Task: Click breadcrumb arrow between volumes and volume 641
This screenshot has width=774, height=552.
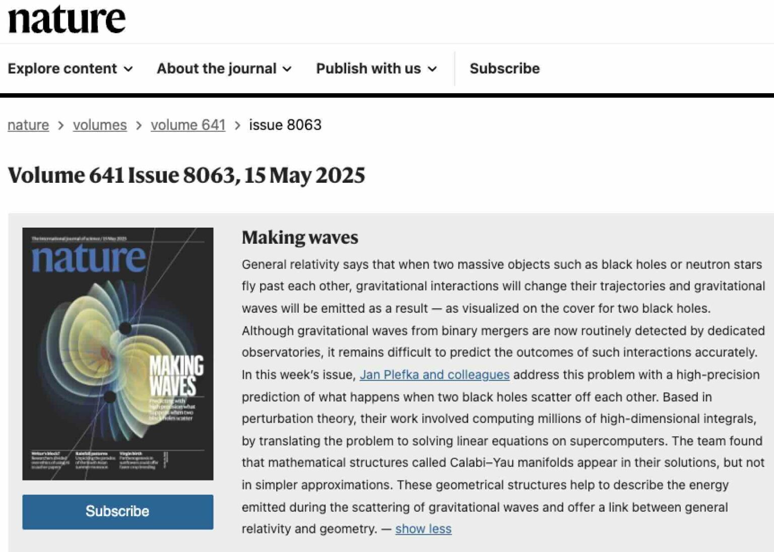Action: (139, 125)
